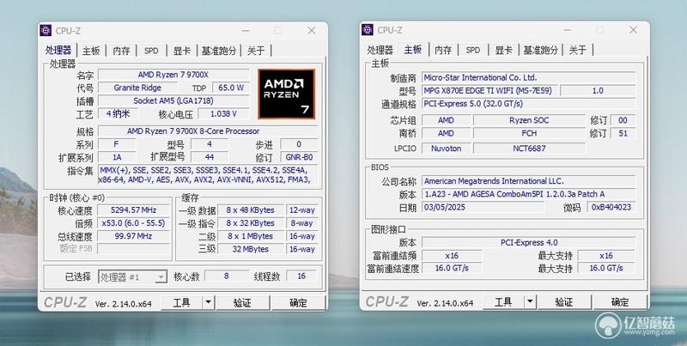Click the CPU-Z app icon in the right window title bar

368,30
